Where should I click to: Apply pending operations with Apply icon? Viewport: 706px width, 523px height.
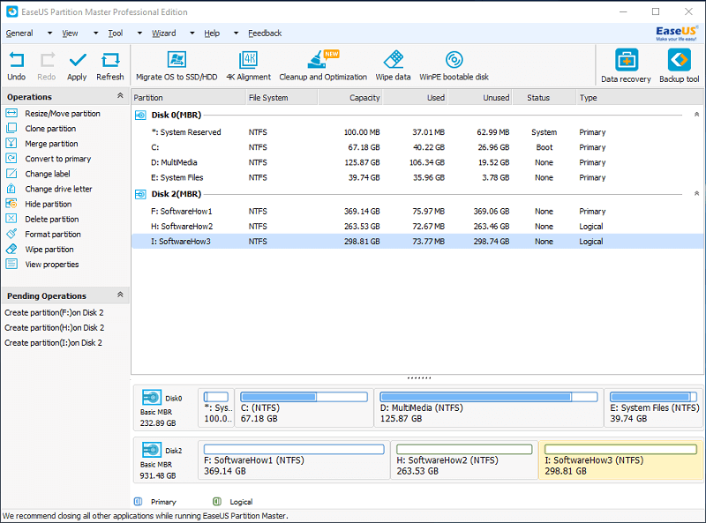(x=77, y=65)
